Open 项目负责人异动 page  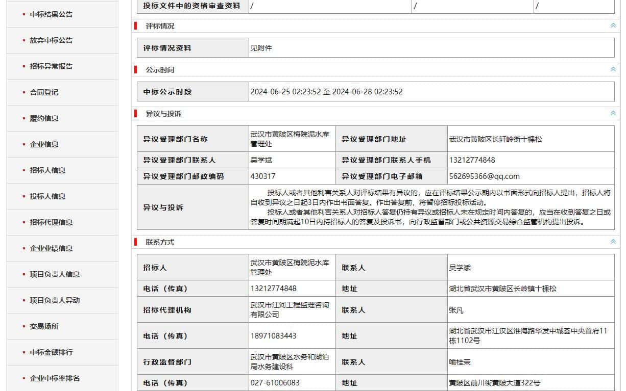tap(55, 300)
